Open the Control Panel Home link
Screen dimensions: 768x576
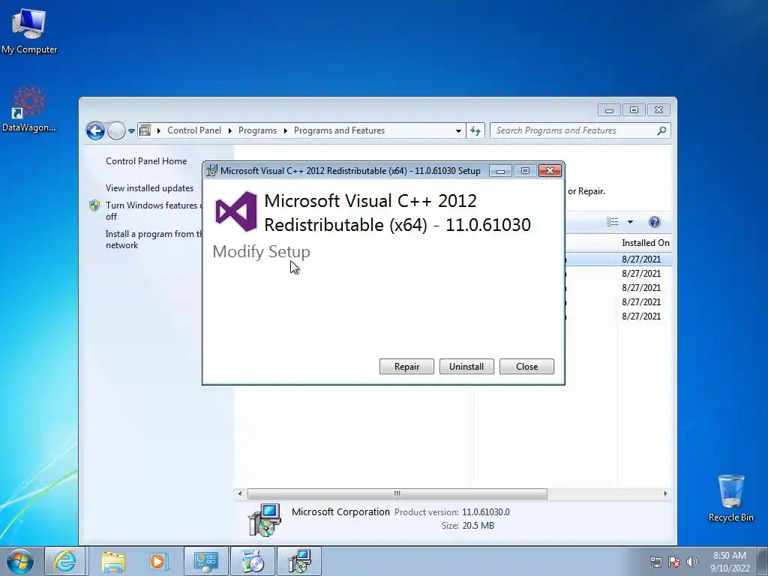pos(146,160)
